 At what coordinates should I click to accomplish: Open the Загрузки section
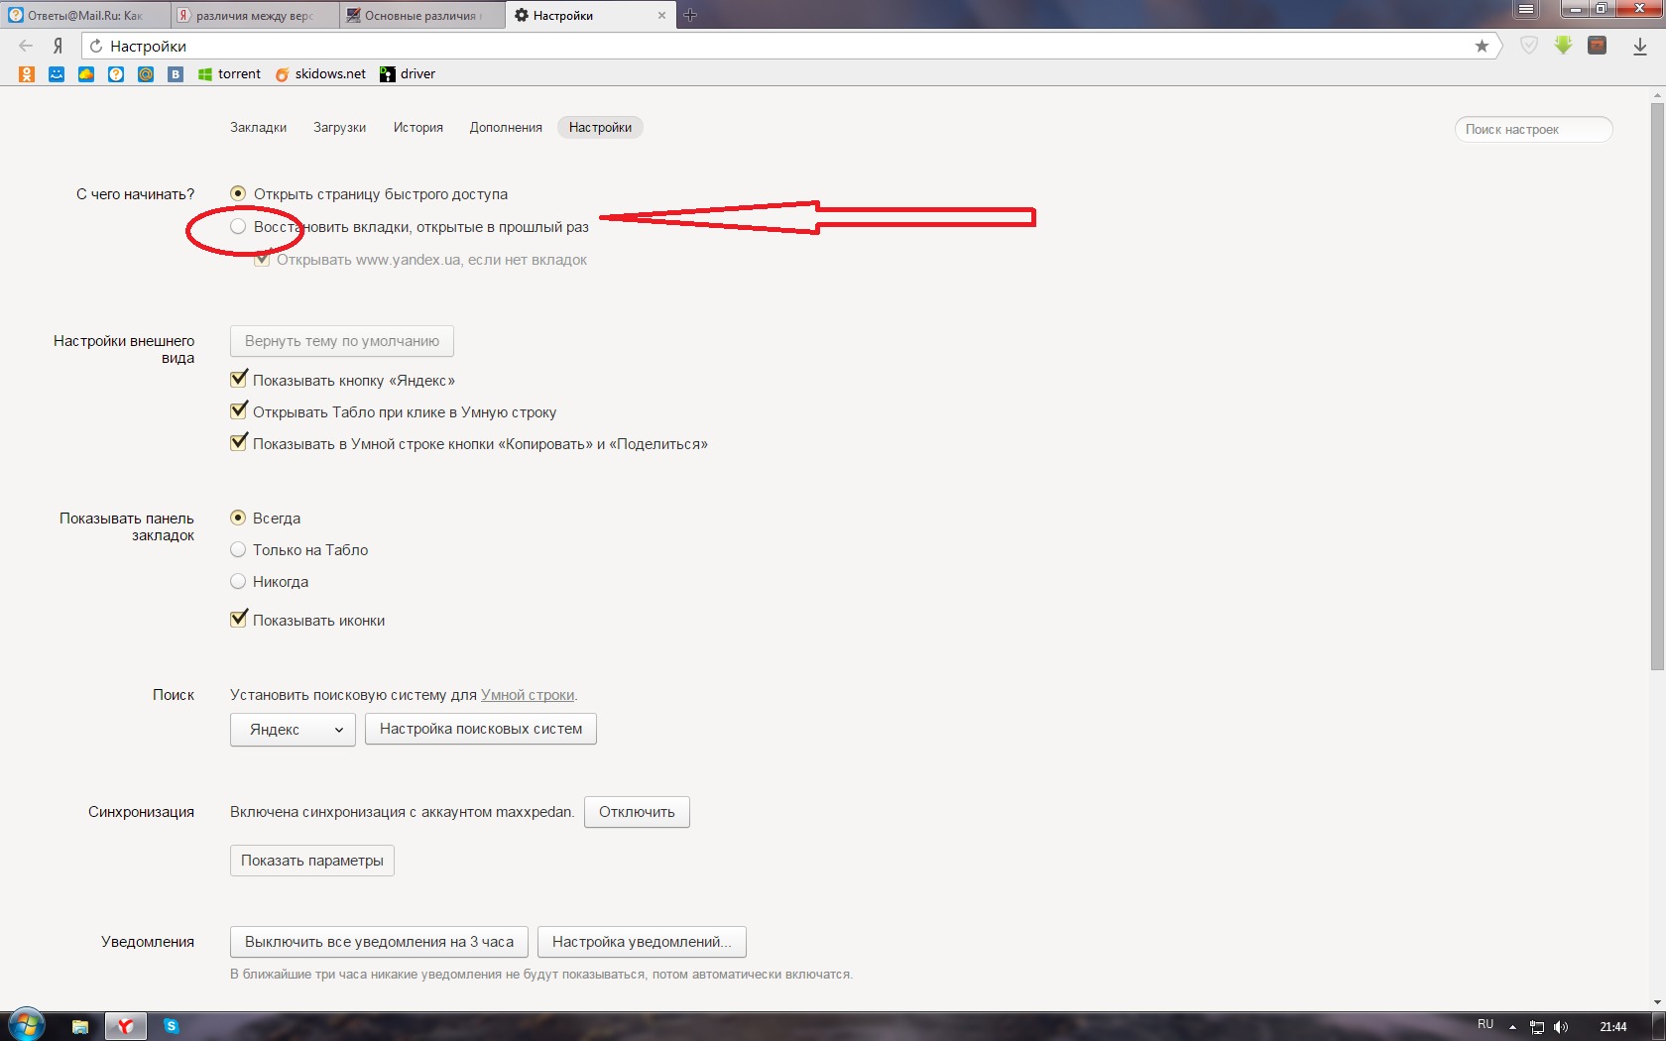[340, 127]
